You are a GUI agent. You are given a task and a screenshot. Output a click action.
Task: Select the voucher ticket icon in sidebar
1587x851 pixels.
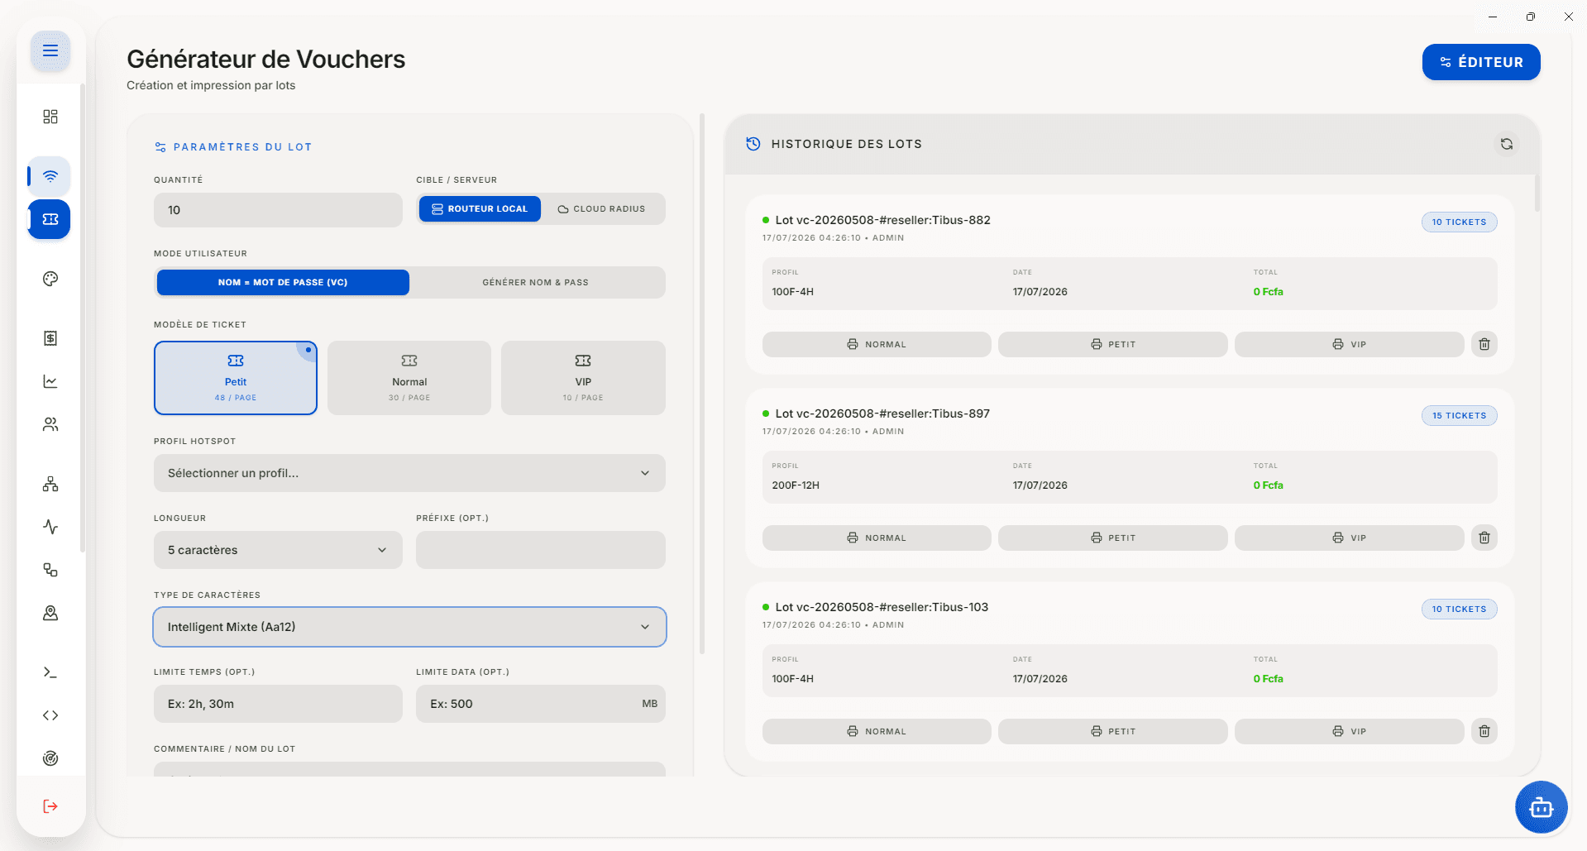tap(50, 219)
